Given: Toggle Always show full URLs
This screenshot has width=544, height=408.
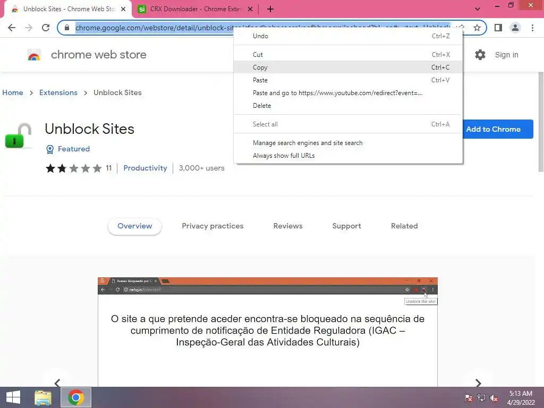Looking at the screenshot, I should click(x=348, y=156).
